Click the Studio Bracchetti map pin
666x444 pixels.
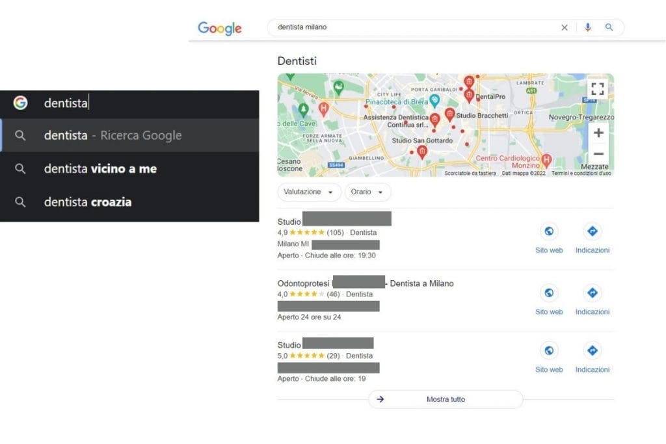pos(449,114)
